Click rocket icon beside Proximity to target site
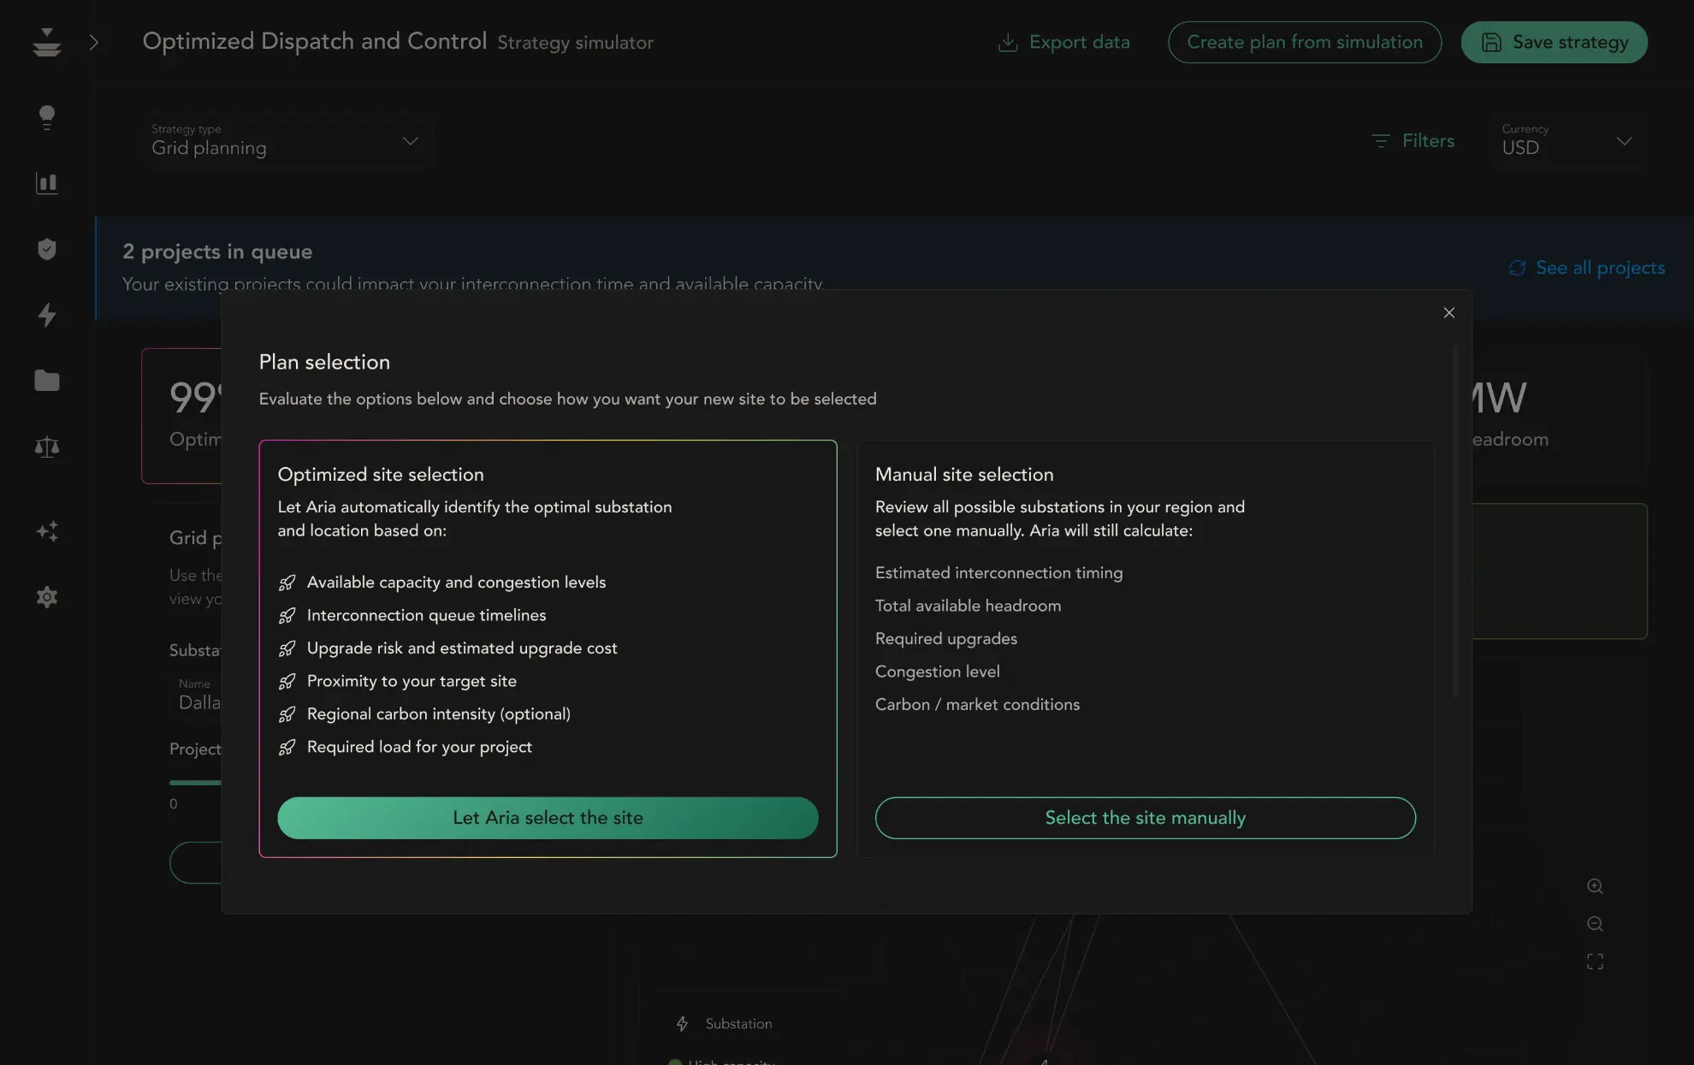This screenshot has height=1065, width=1694. pyautogui.click(x=287, y=682)
